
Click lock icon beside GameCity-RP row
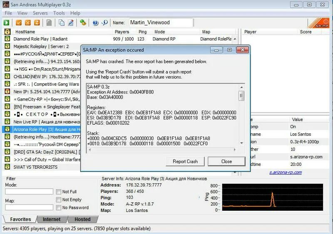7,99
